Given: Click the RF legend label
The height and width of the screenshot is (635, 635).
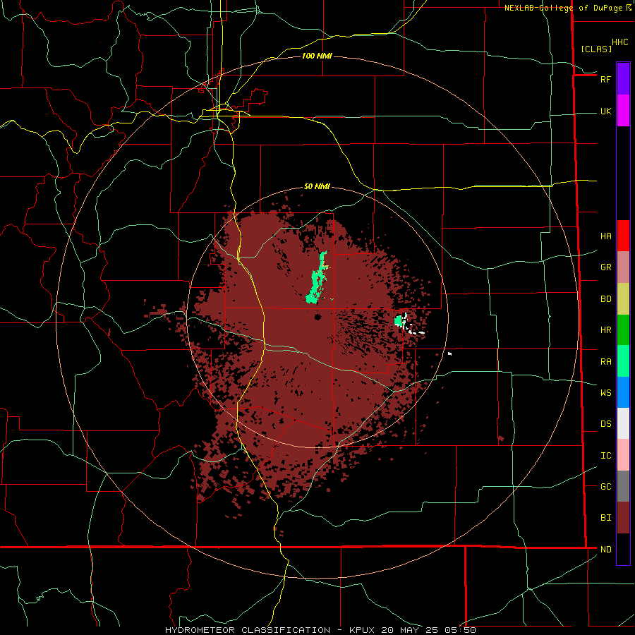Looking at the screenshot, I should pos(605,79).
